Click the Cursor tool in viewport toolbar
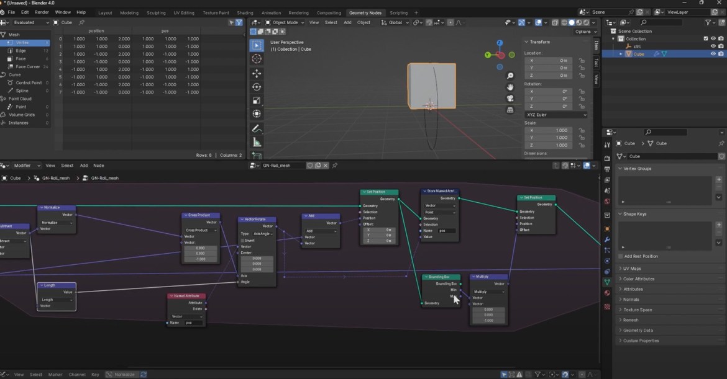727x379 pixels. (x=257, y=59)
